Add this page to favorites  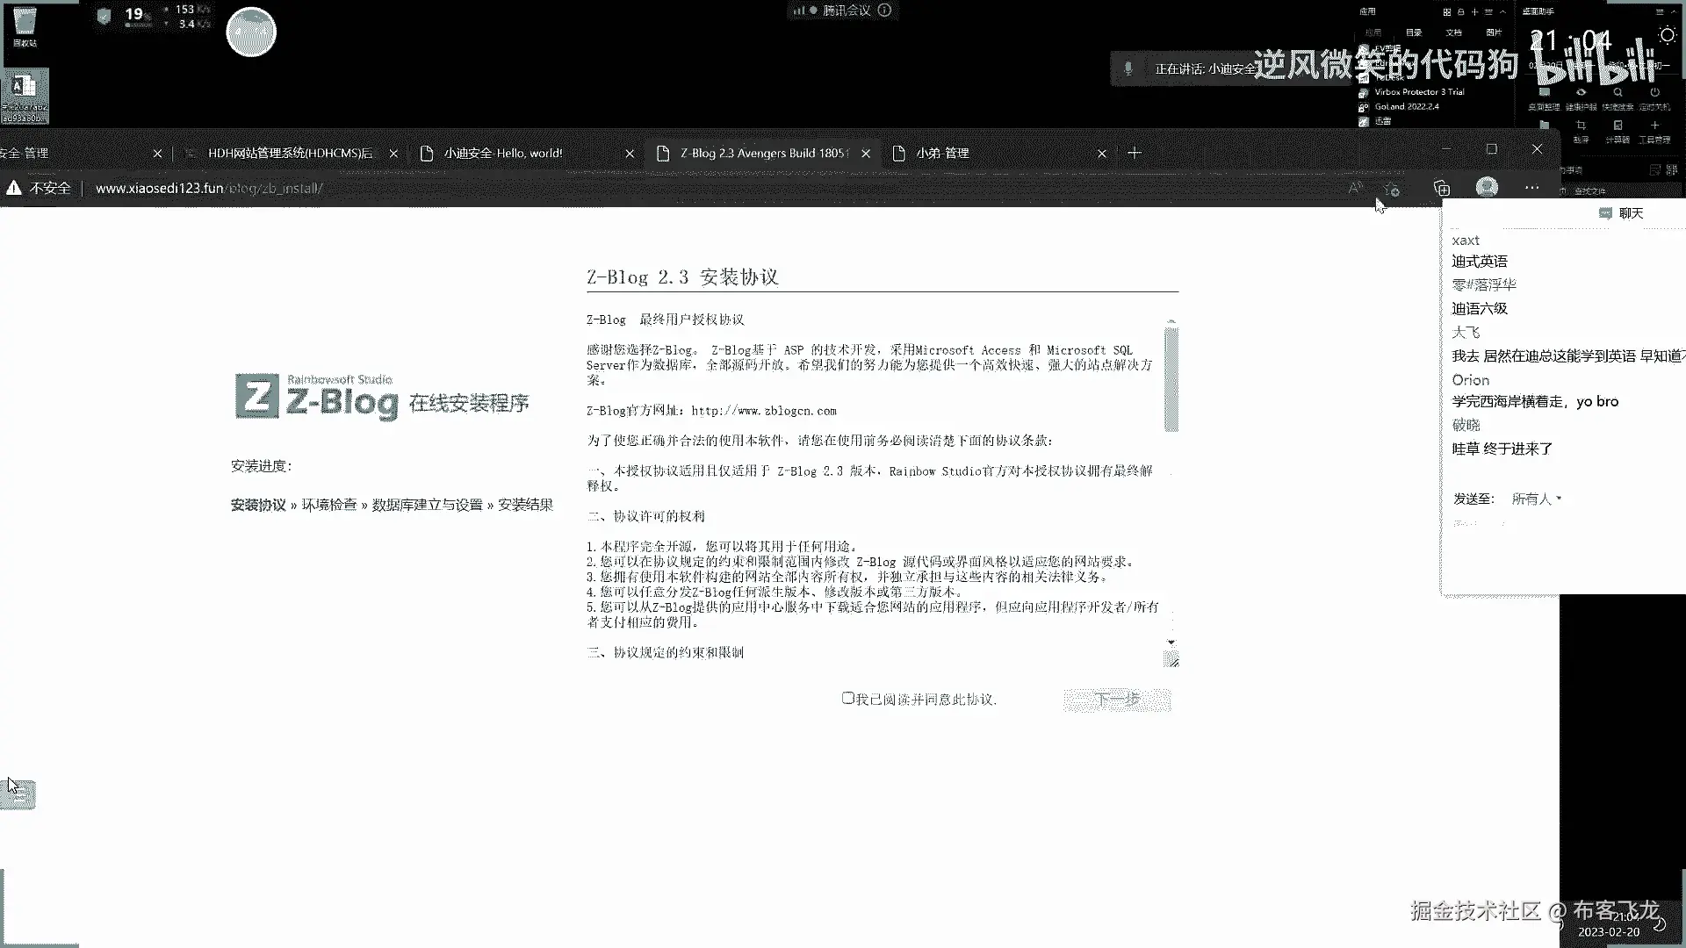point(1392,188)
